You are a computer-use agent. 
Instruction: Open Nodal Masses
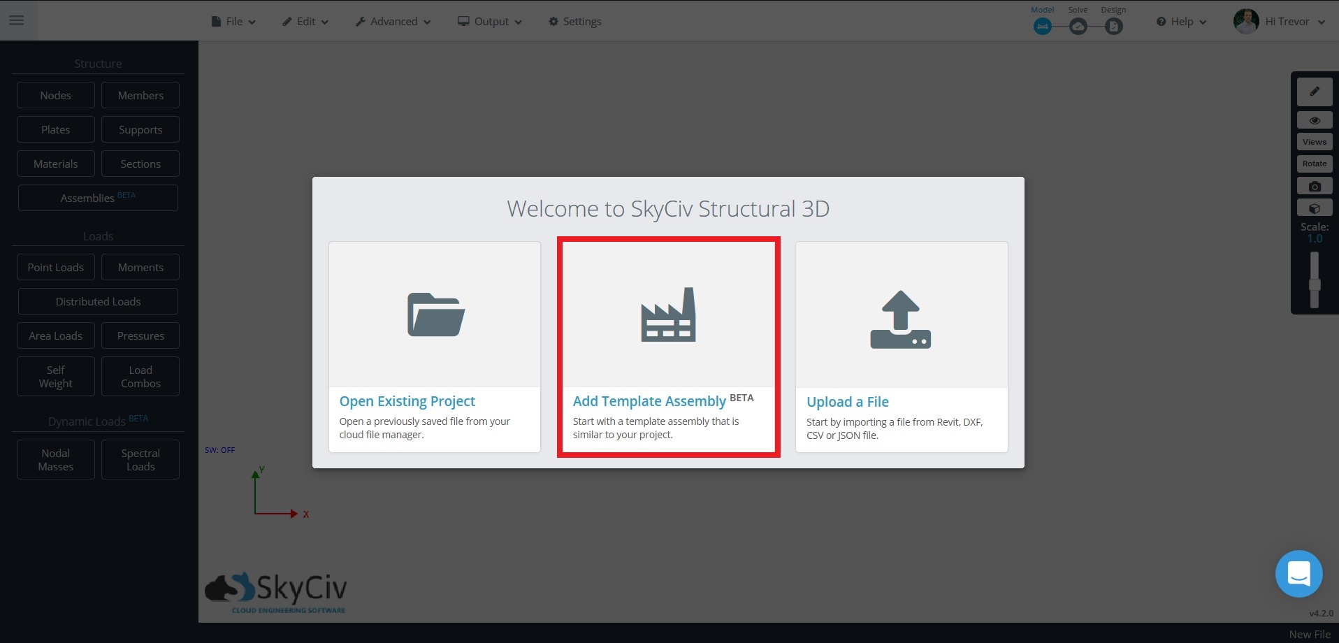point(56,460)
